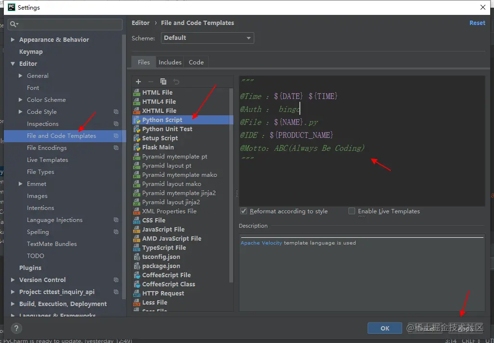Click the project-level icon beside Code Style
Viewport: 494px width, 343px height.
pyautogui.click(x=116, y=112)
